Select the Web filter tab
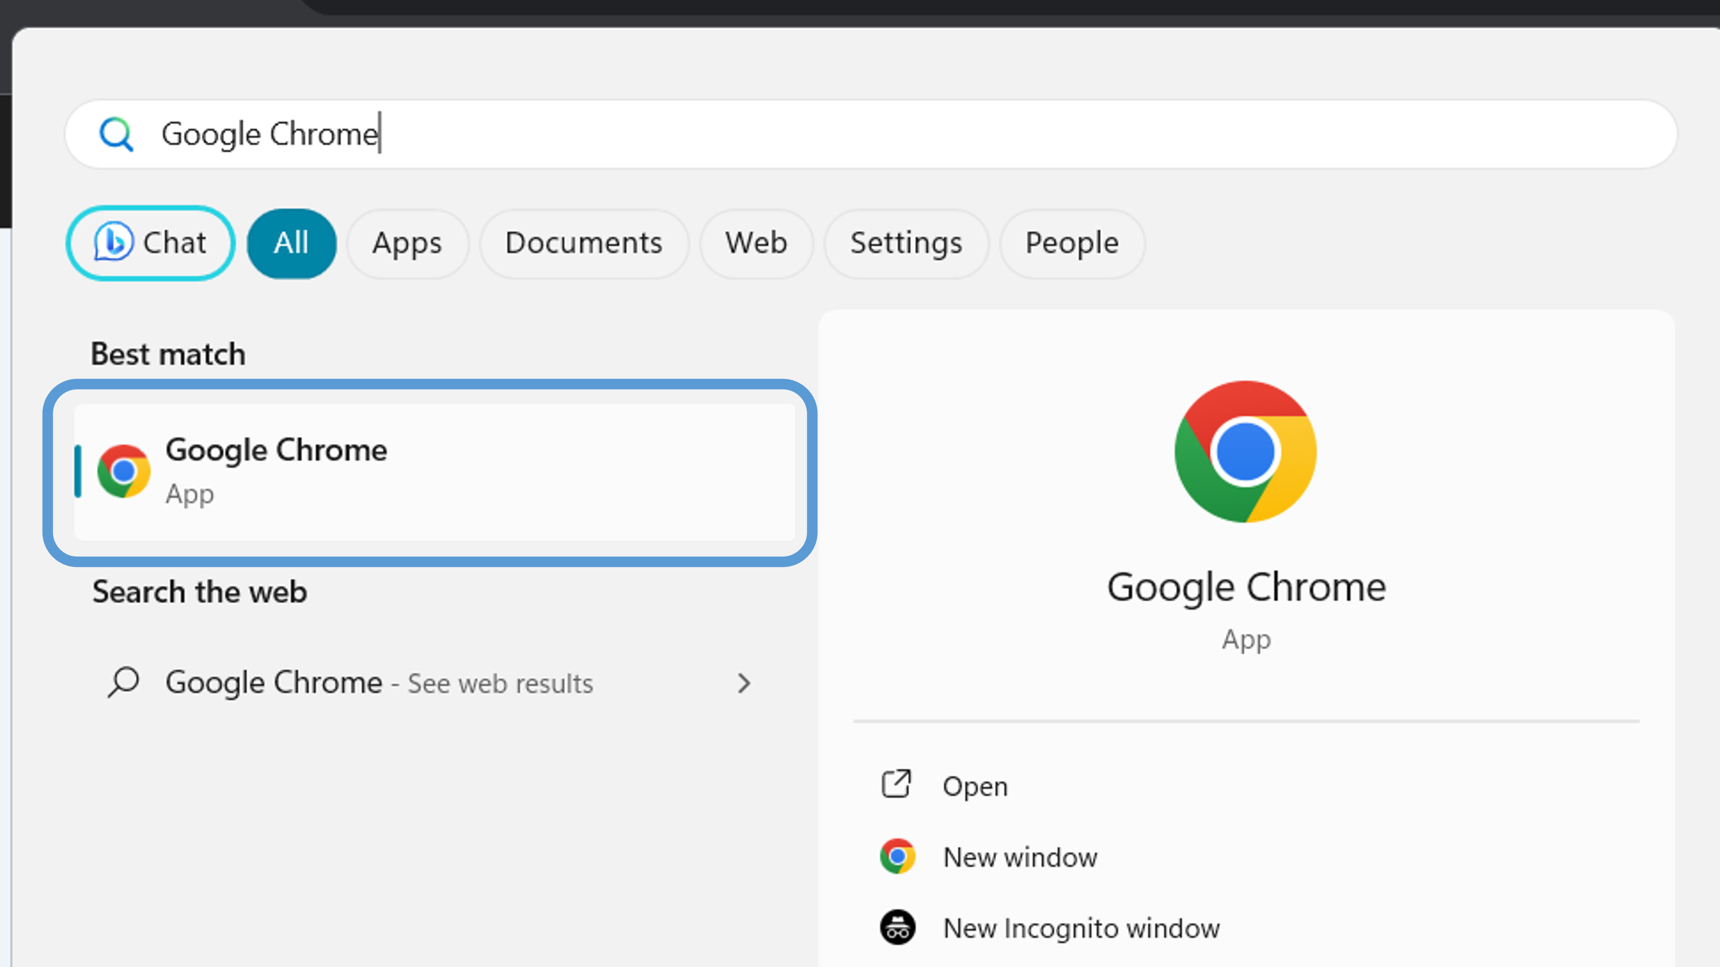 click(x=756, y=243)
